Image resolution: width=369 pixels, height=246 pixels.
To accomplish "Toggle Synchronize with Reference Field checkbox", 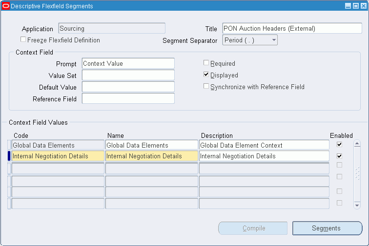I will click(x=206, y=87).
